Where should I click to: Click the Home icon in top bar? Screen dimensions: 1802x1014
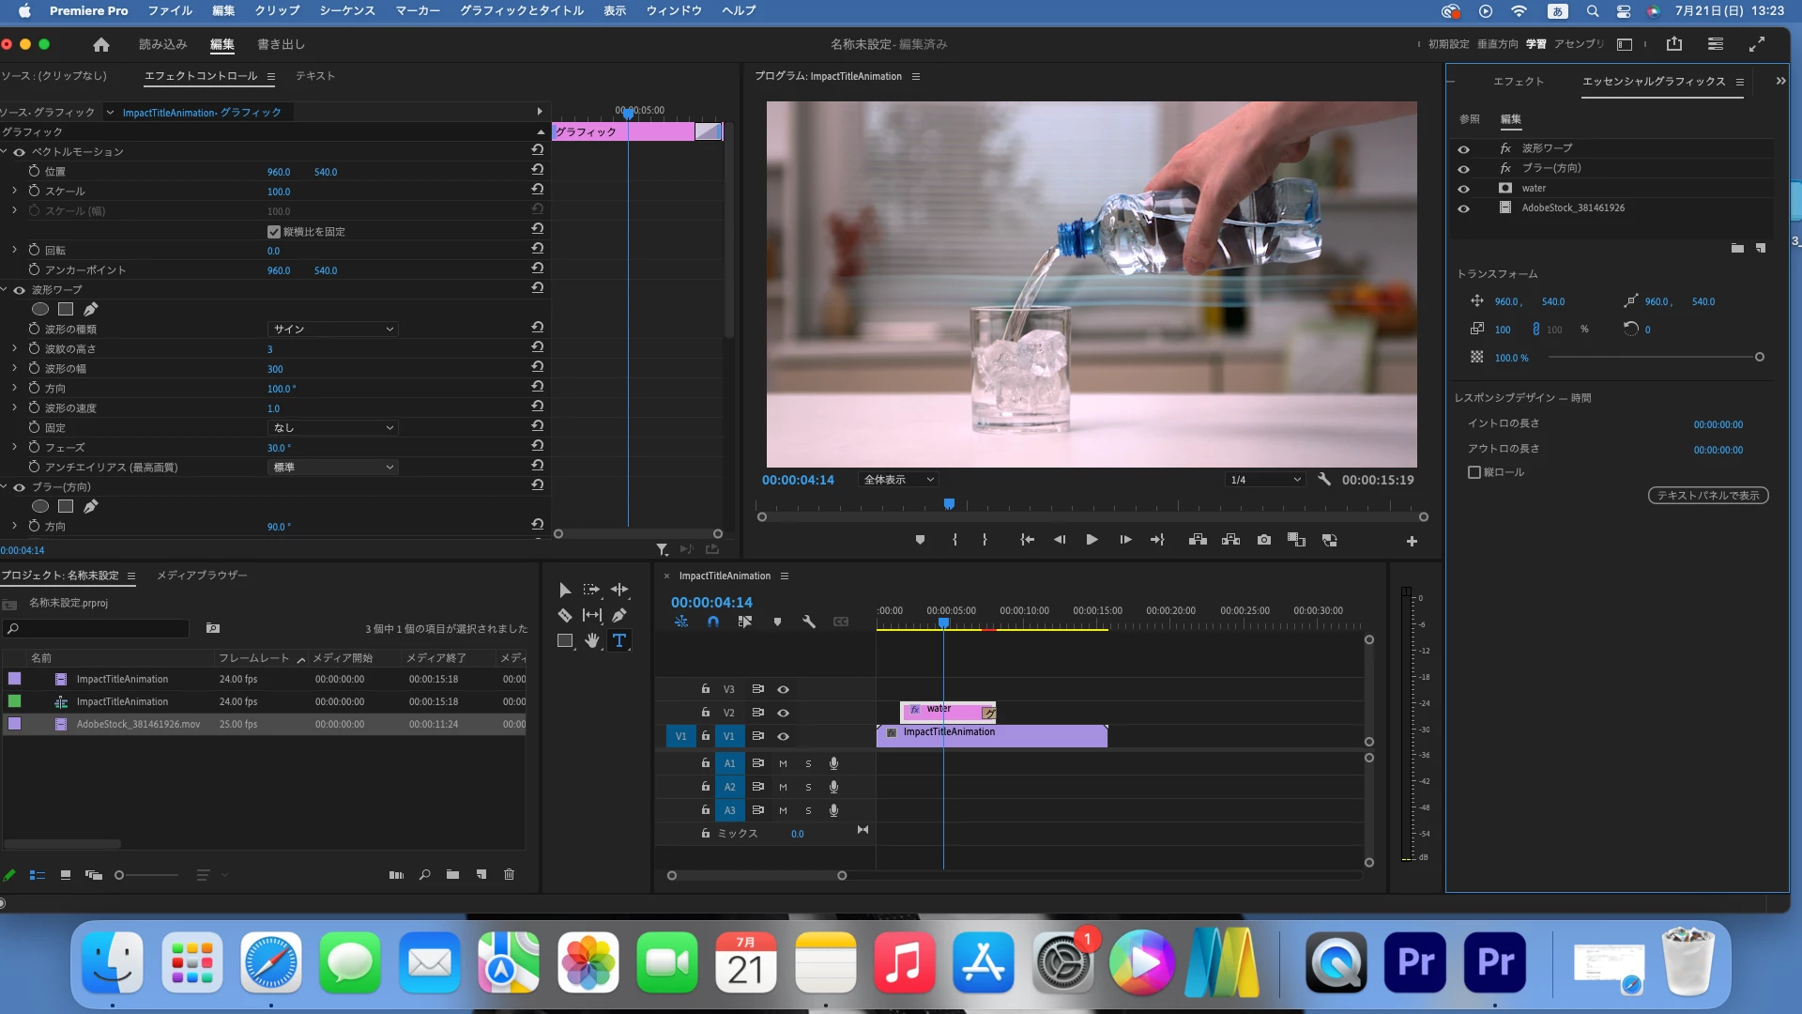click(101, 44)
